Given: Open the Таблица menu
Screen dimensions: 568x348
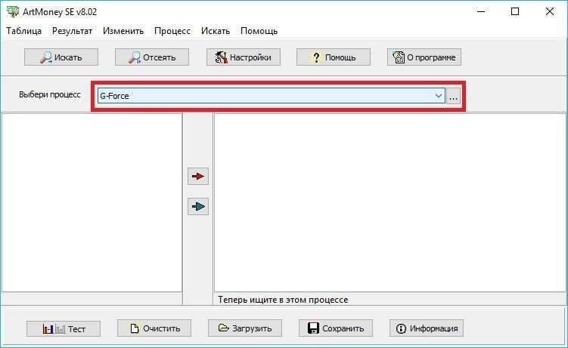Looking at the screenshot, I should click(24, 31).
